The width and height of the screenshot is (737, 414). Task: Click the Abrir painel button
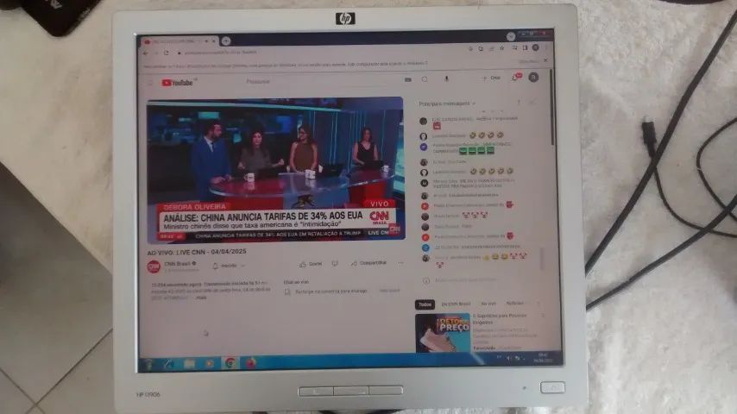[389, 291]
